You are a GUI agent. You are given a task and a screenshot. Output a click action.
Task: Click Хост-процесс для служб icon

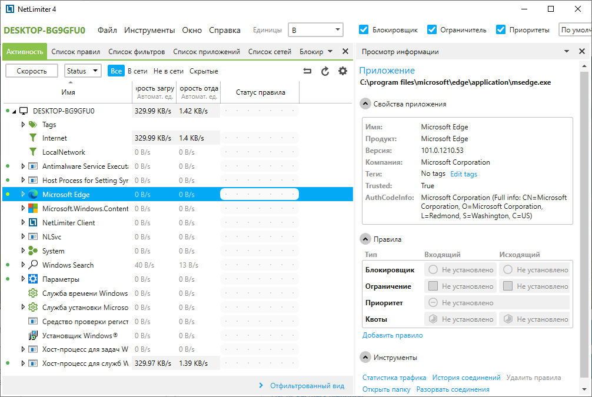pos(33,363)
